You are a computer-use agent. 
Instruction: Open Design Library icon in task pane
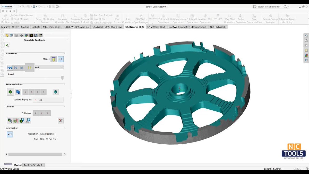pos(306,41)
